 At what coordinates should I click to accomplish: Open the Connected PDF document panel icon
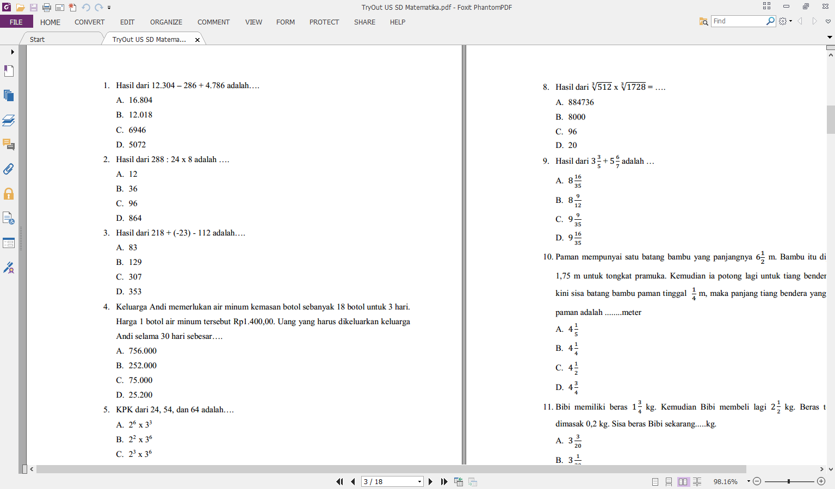pos(9,218)
